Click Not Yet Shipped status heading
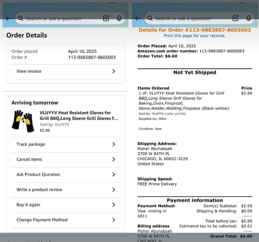This screenshot has width=259, height=242. [x=195, y=73]
